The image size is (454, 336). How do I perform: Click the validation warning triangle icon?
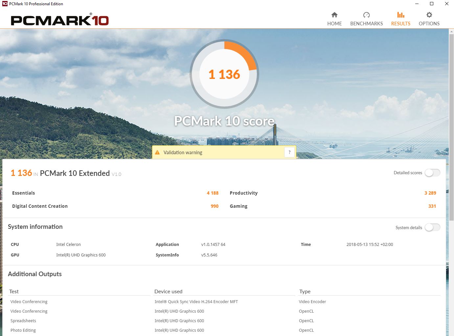pyautogui.click(x=157, y=153)
